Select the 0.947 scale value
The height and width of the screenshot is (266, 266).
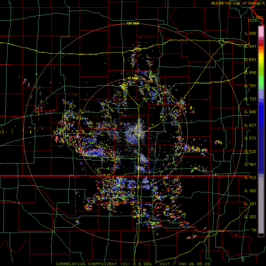250,46
